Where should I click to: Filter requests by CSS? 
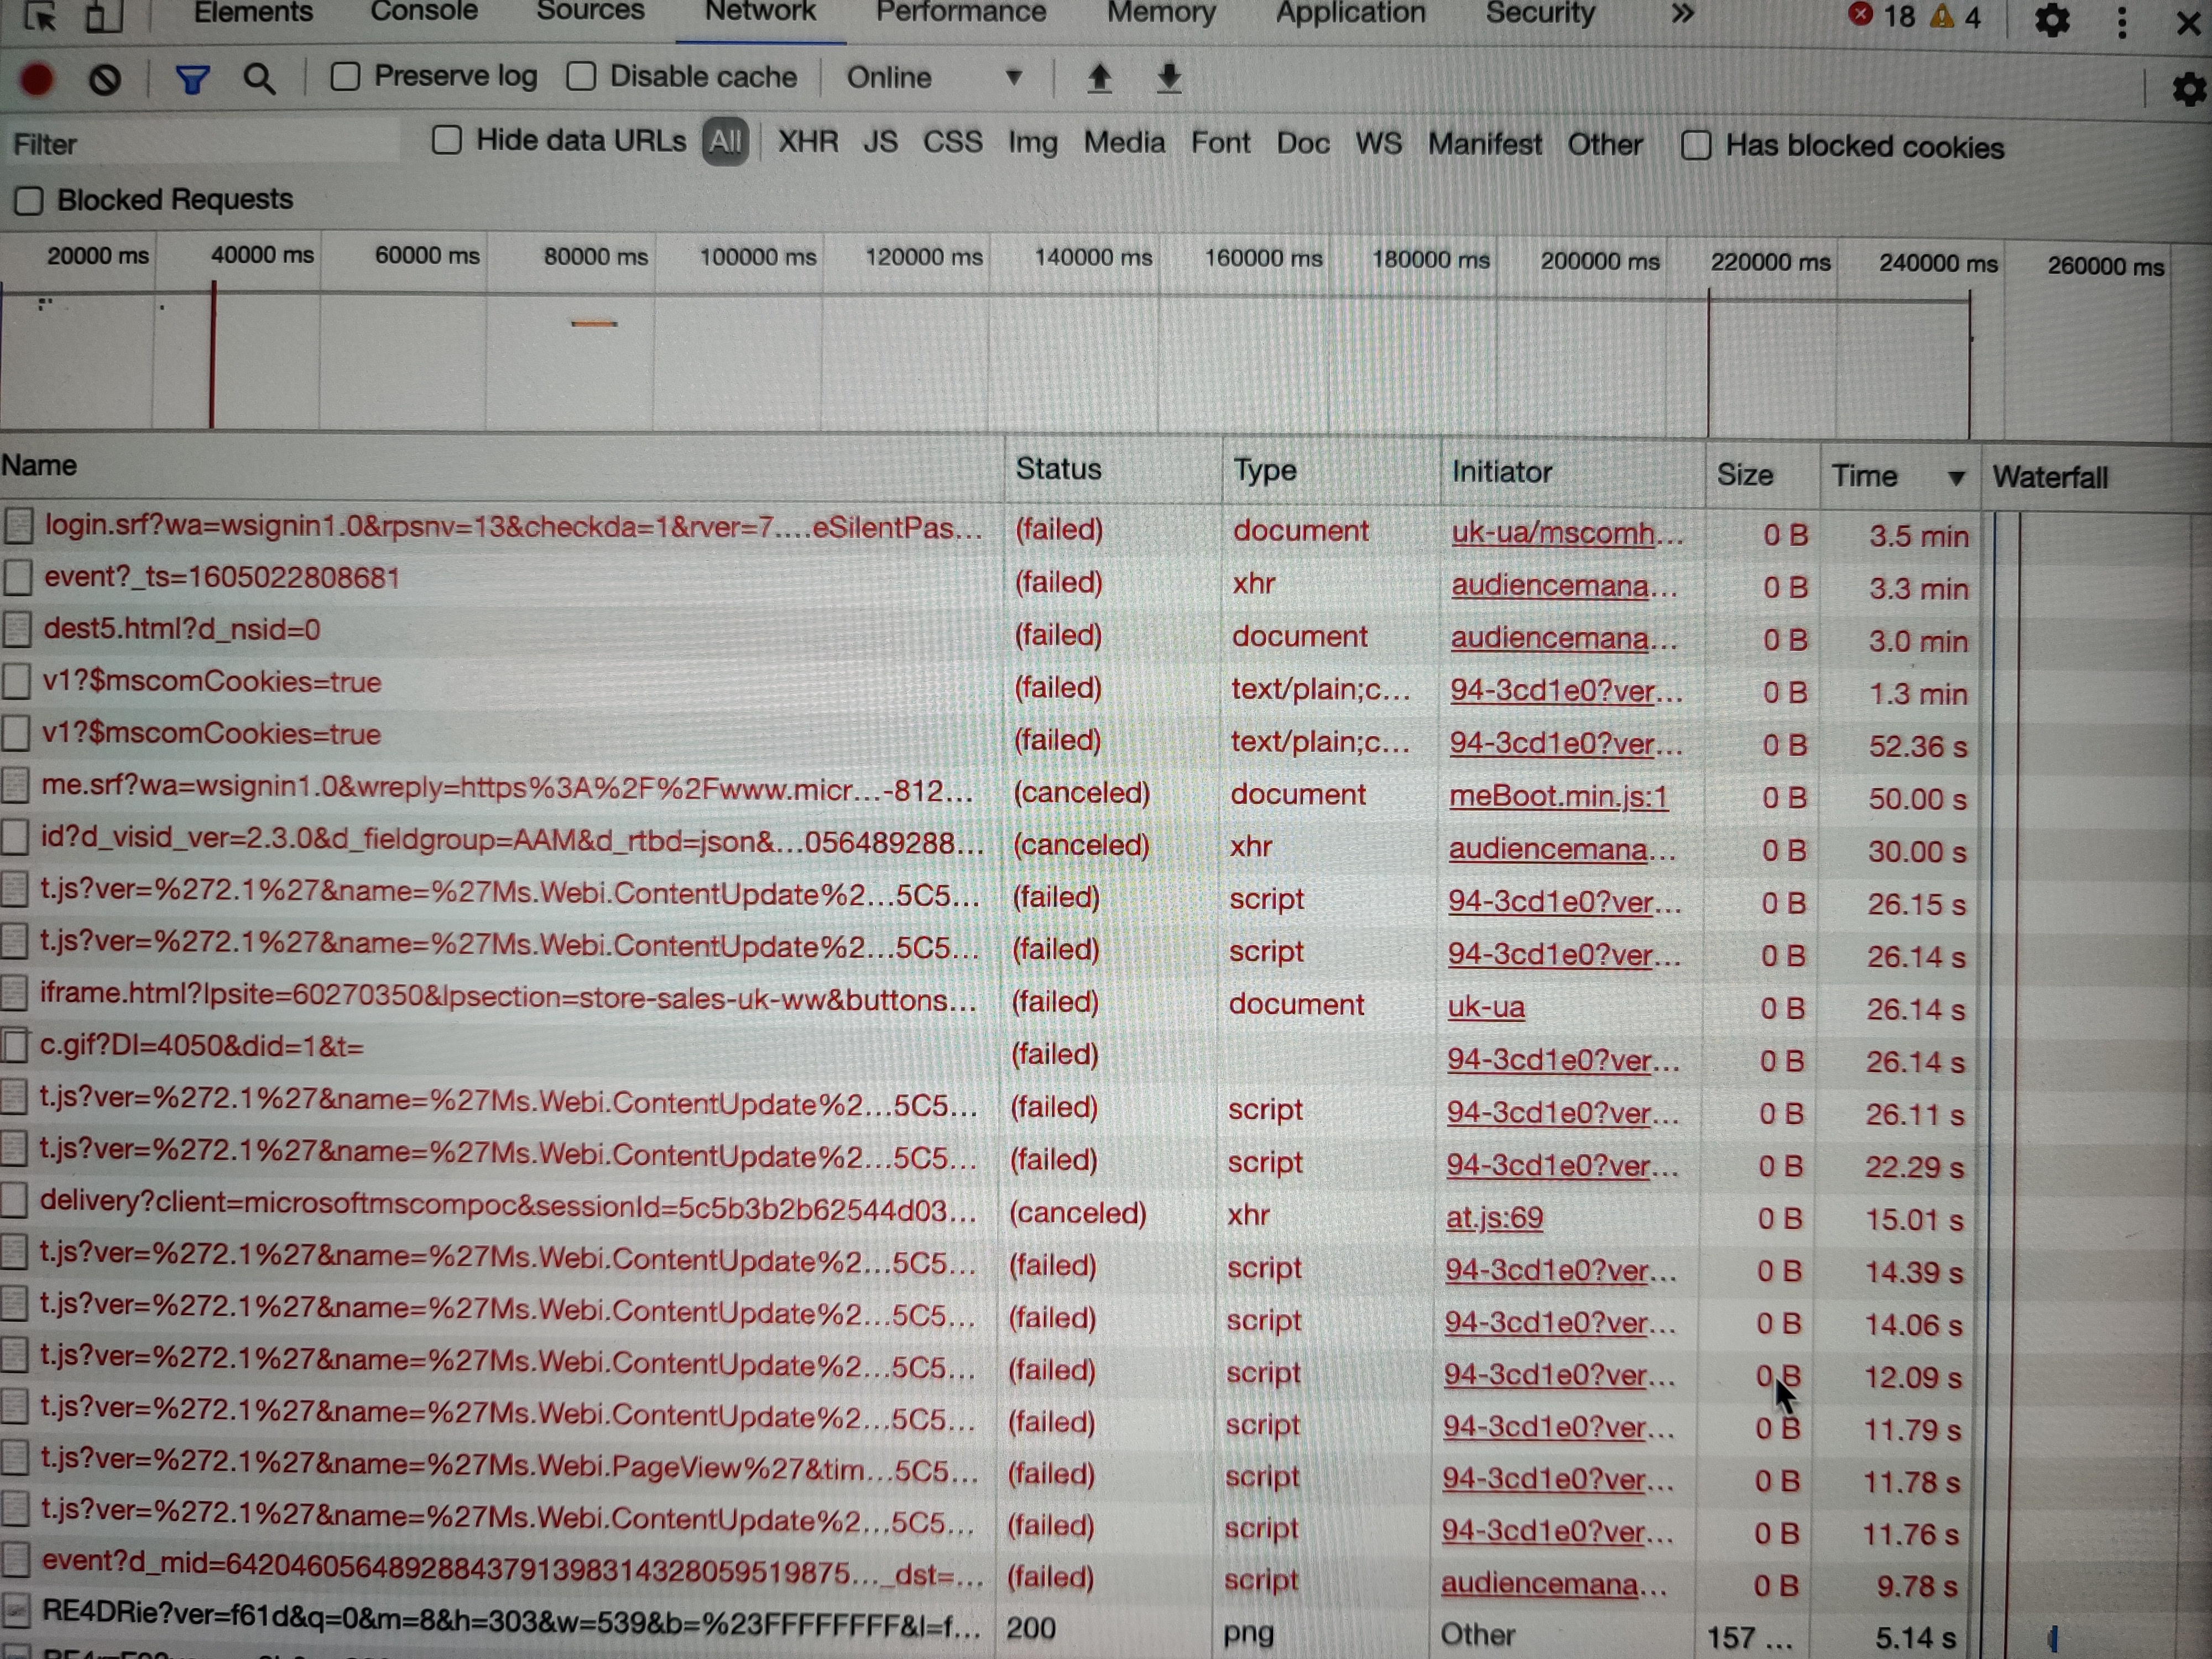(x=952, y=142)
